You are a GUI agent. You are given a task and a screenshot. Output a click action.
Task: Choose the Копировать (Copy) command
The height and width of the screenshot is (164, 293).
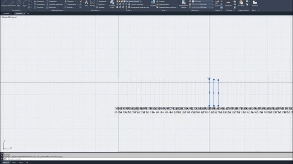point(39,4)
